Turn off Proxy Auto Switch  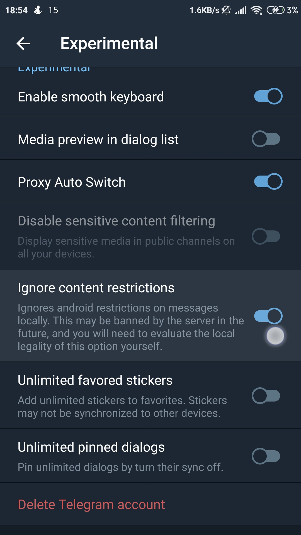tap(268, 181)
